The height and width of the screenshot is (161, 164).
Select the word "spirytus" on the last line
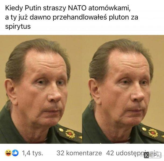pos(18,26)
